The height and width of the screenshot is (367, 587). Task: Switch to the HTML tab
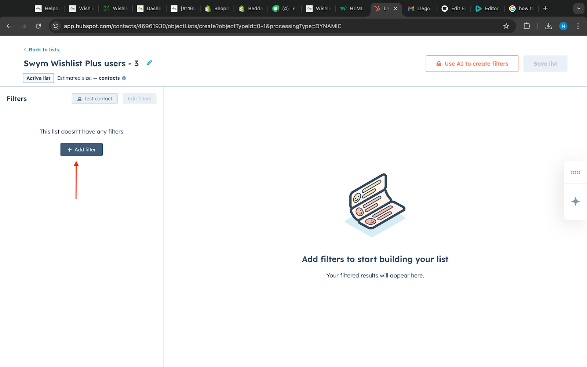352,8
